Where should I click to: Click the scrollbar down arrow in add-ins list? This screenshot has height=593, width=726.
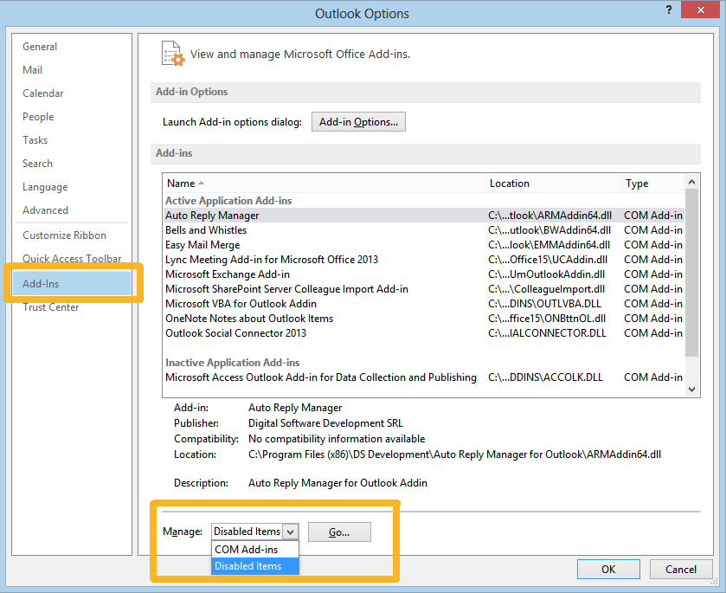pyautogui.click(x=692, y=387)
